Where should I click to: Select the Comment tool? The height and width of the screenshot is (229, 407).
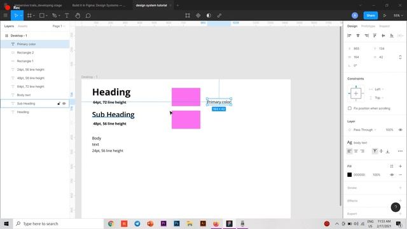pyautogui.click(x=88, y=15)
